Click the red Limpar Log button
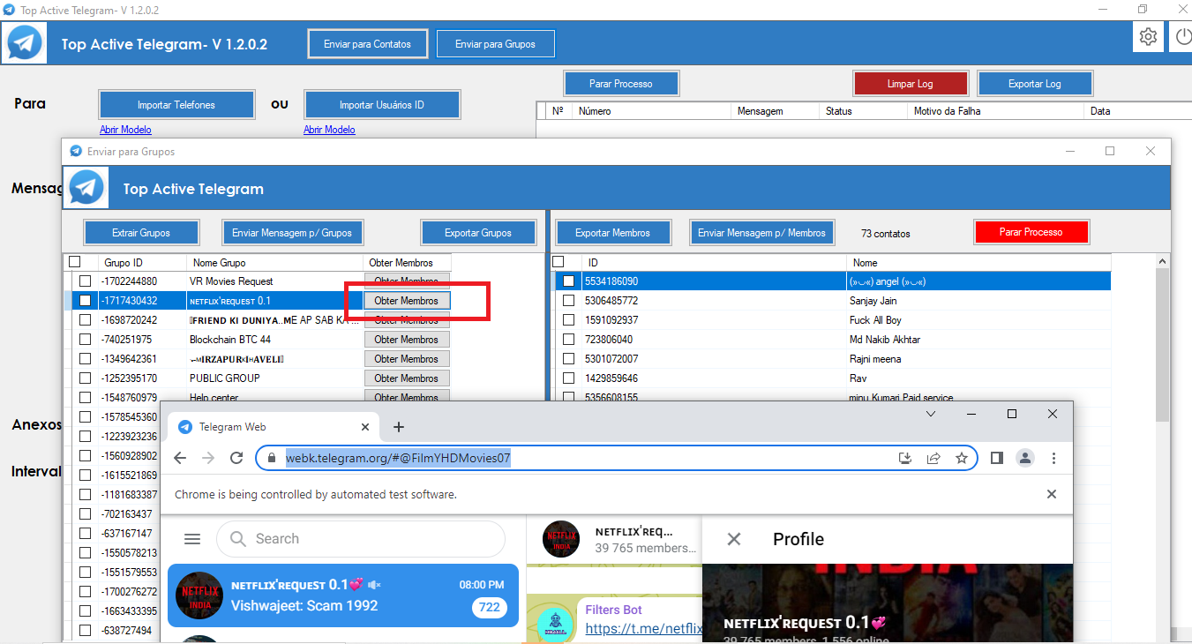 [911, 84]
